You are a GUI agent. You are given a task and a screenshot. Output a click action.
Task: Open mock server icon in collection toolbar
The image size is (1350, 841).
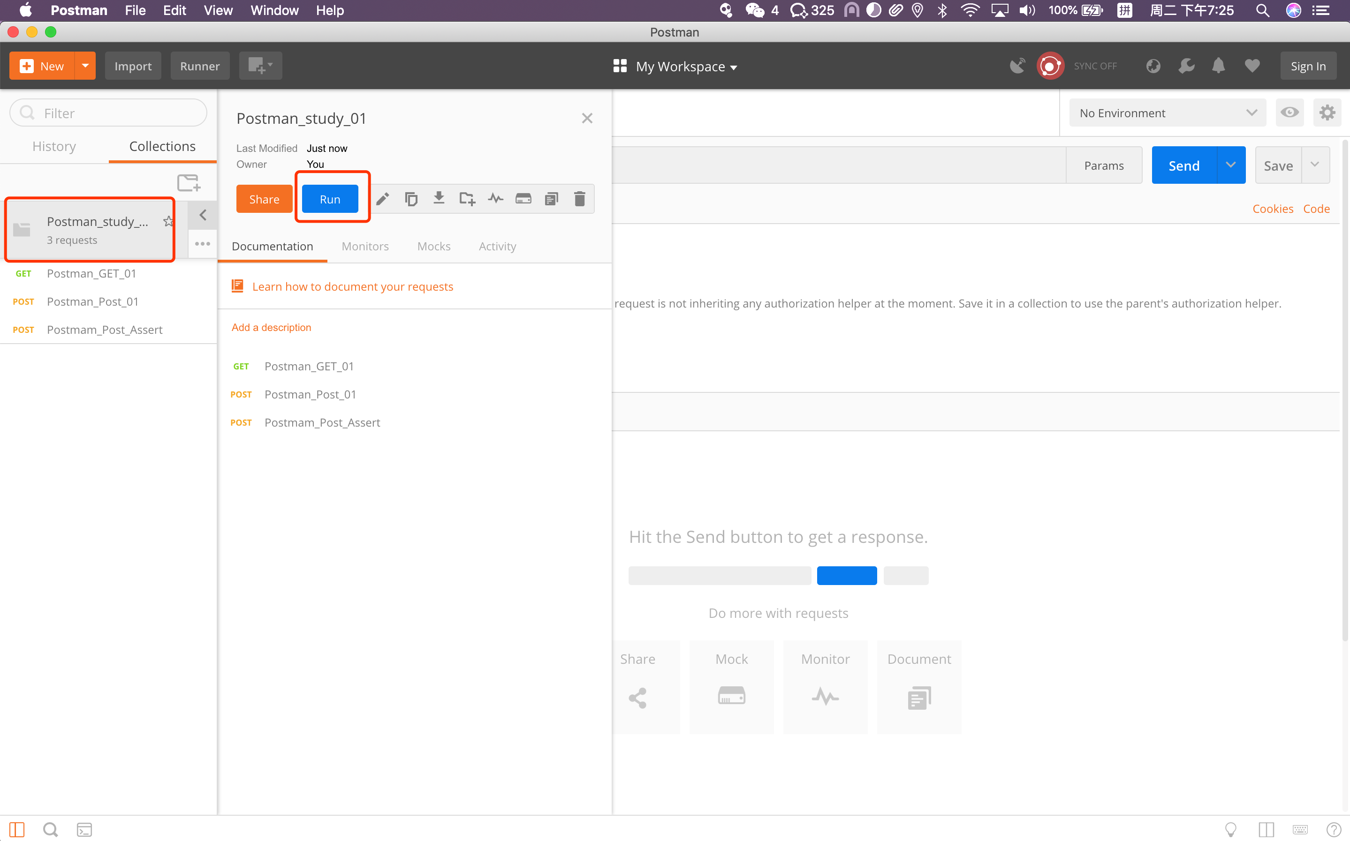pos(523,199)
